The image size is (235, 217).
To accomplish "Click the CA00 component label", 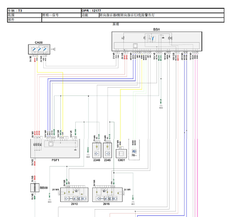I will [39, 43].
